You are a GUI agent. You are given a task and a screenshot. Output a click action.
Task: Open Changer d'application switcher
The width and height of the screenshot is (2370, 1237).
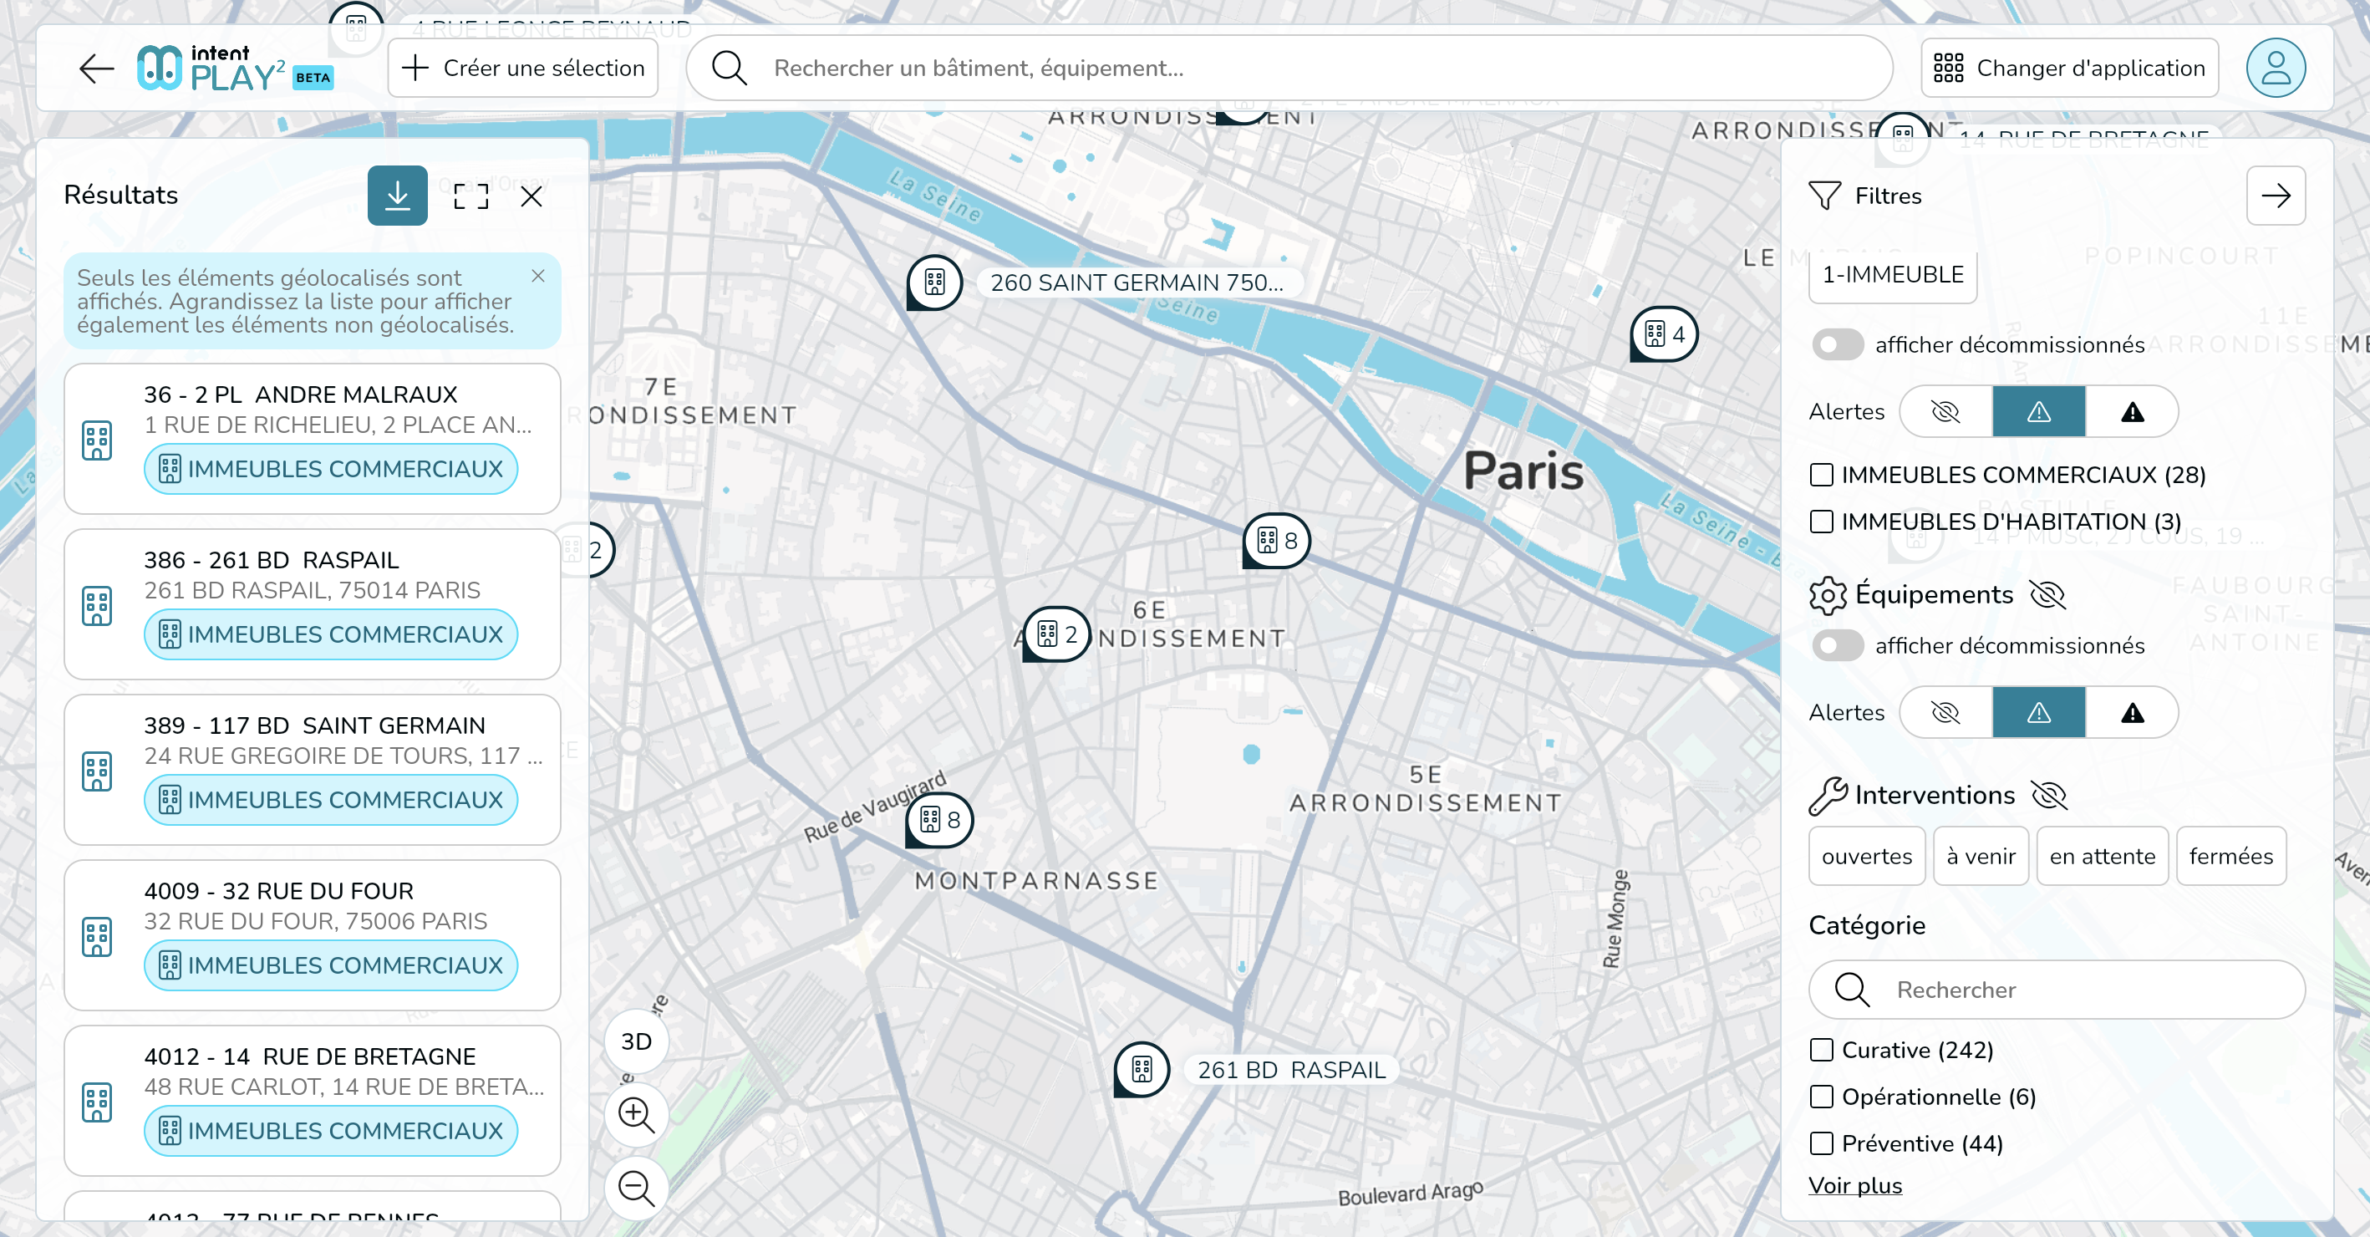[2070, 68]
